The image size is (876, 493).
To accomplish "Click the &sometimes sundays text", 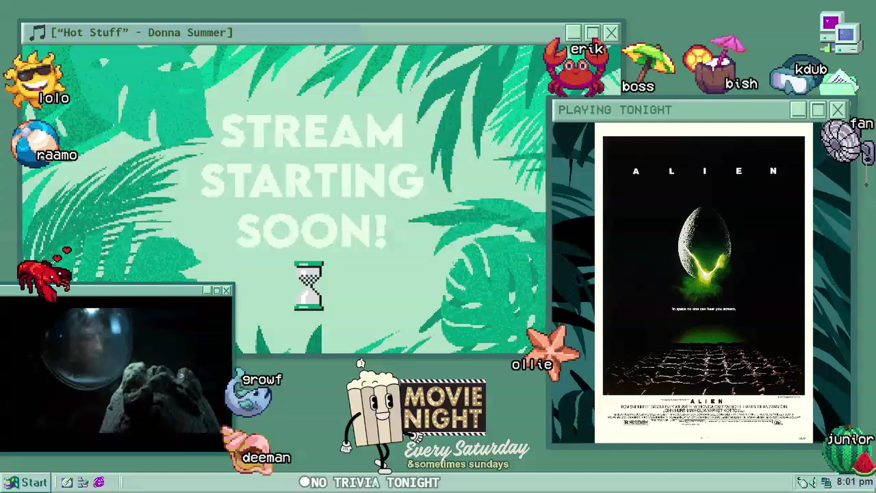I will coord(458,464).
